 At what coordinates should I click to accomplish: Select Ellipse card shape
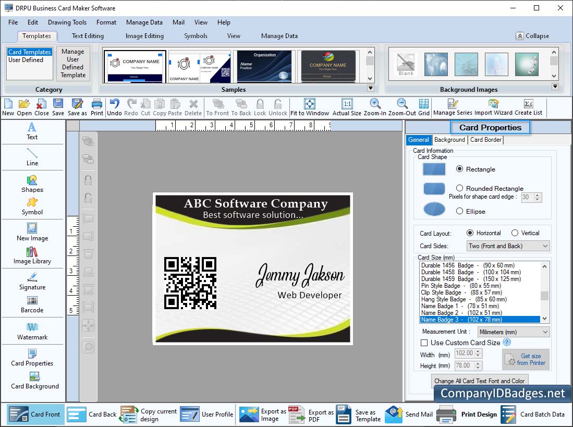[x=459, y=211]
